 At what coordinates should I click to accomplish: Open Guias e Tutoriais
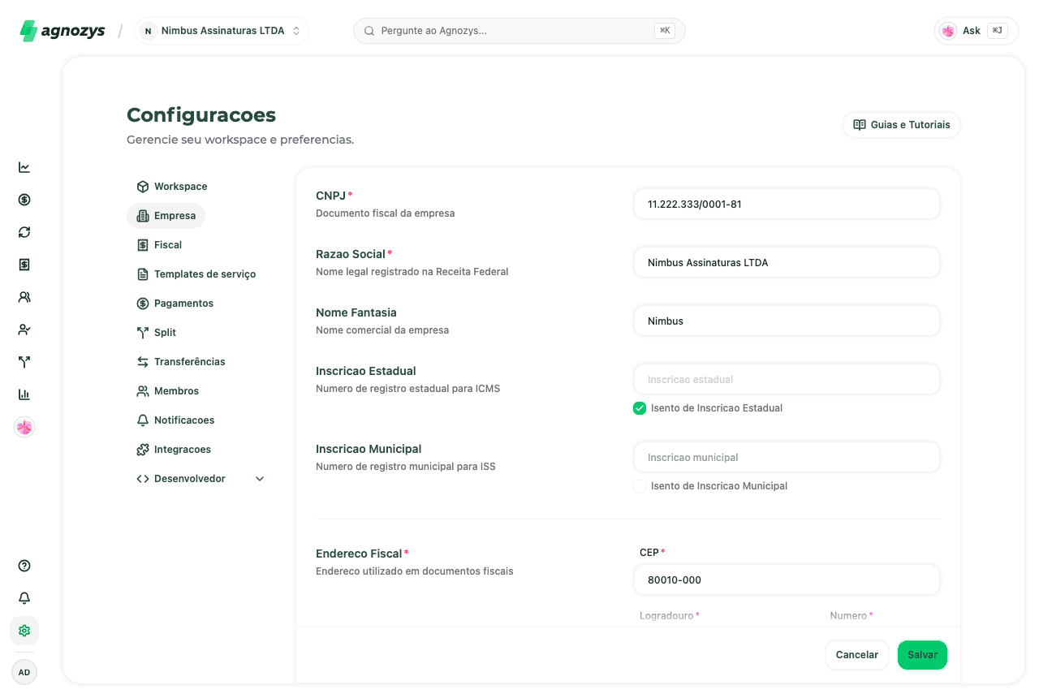coord(902,125)
